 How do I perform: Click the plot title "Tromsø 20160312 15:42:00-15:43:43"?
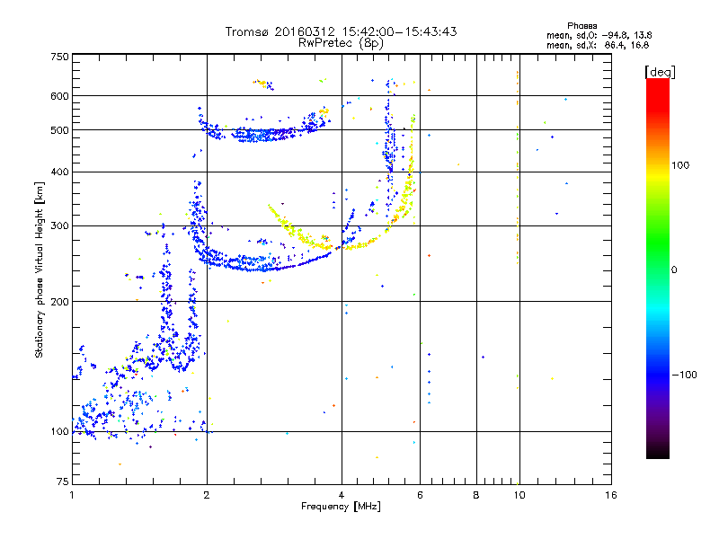pos(341,31)
